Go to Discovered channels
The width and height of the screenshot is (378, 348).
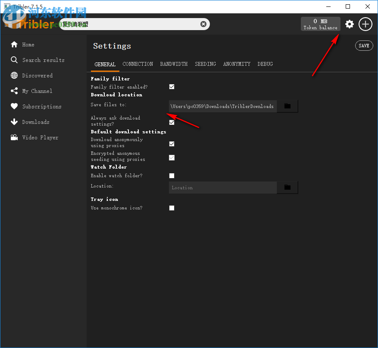tap(31, 75)
